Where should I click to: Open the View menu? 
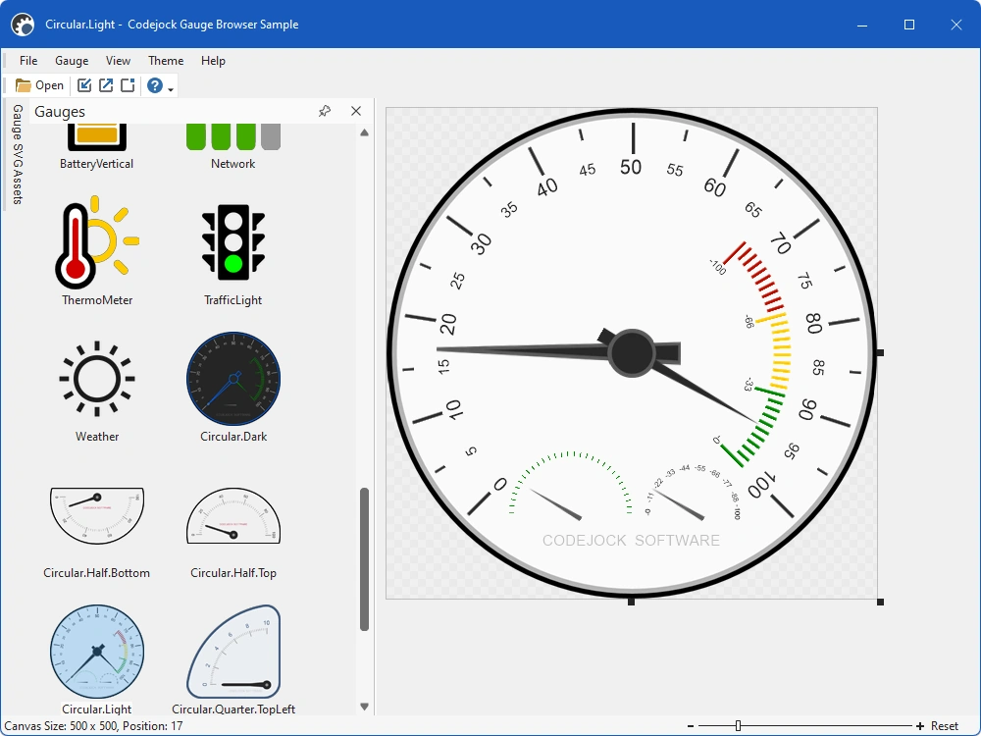118,61
